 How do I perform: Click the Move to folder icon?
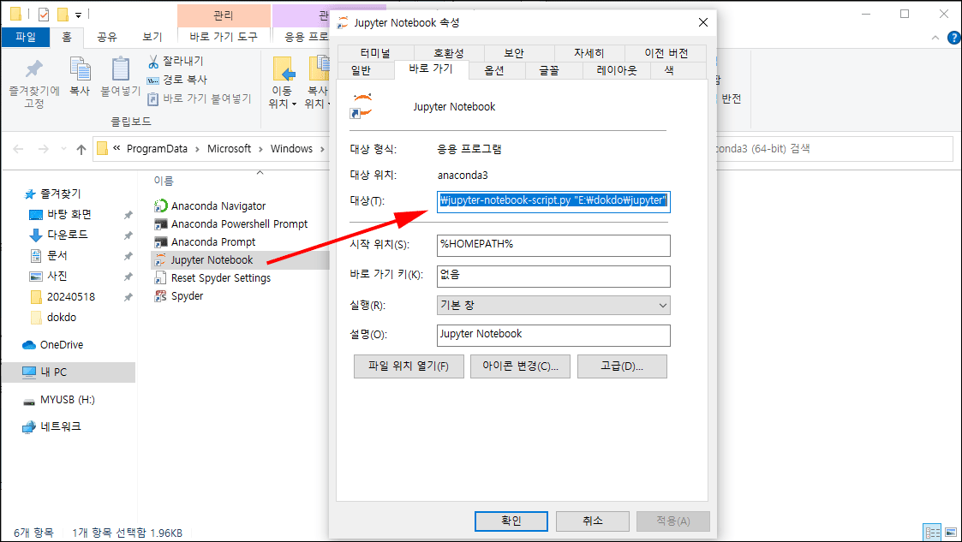pyautogui.click(x=283, y=68)
